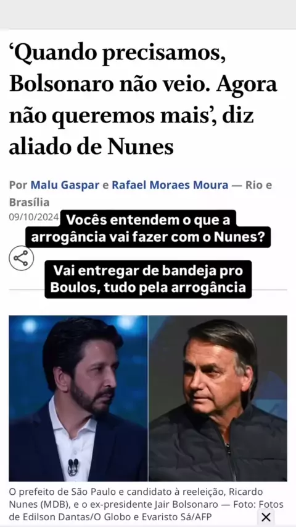
Task: Select the headline line 'Quando precisamos,'
Action: tap(118, 56)
